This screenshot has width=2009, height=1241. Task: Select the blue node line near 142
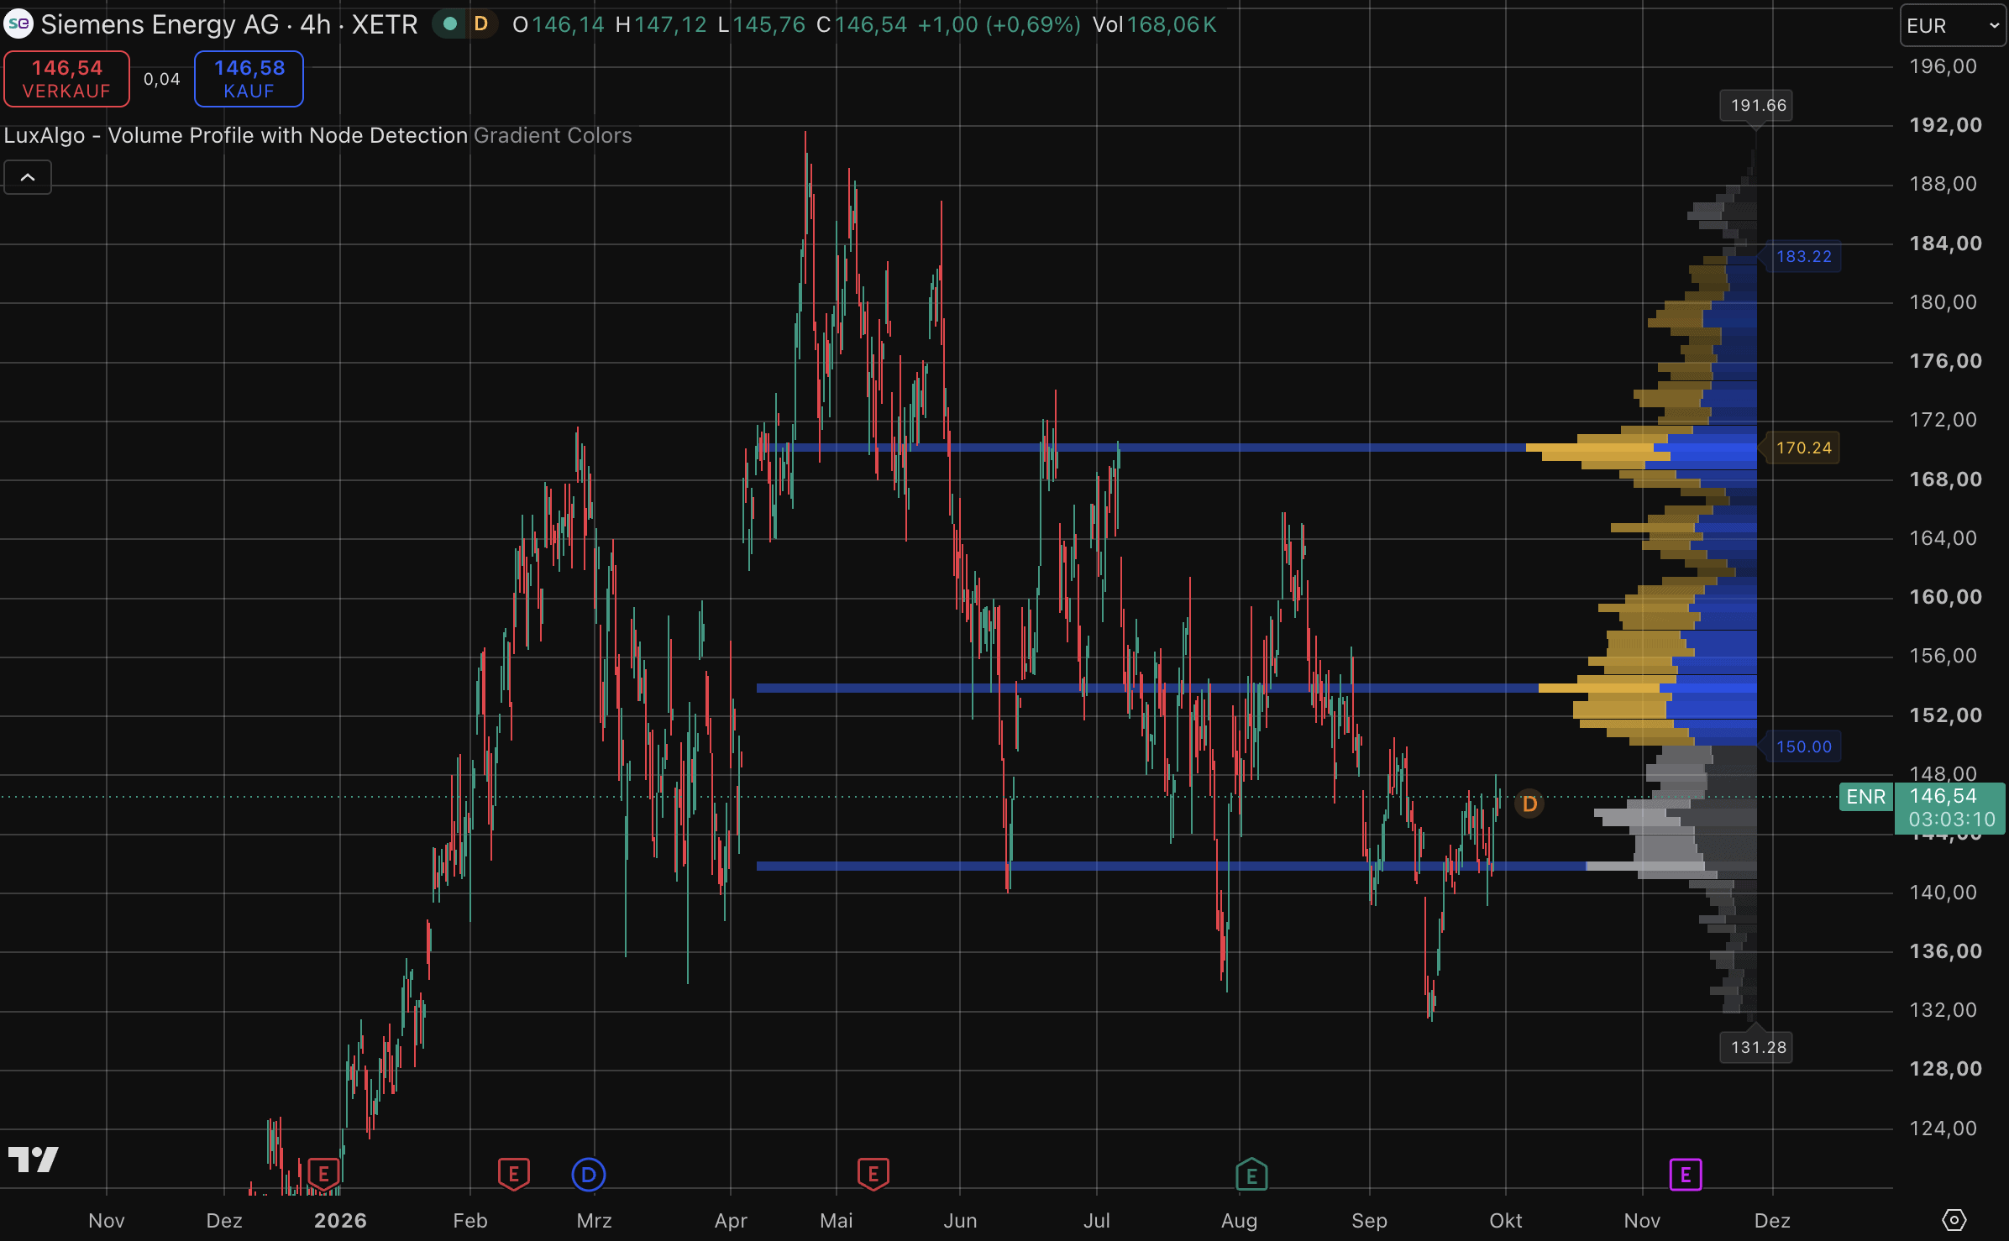click(1171, 866)
